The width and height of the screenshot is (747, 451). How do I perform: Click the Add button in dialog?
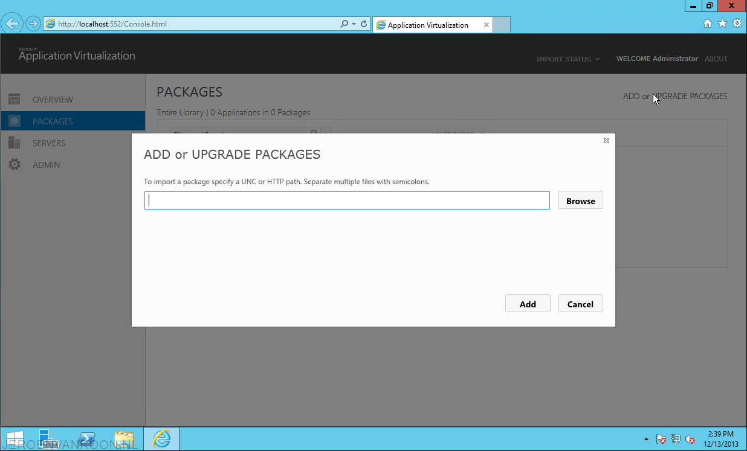528,304
